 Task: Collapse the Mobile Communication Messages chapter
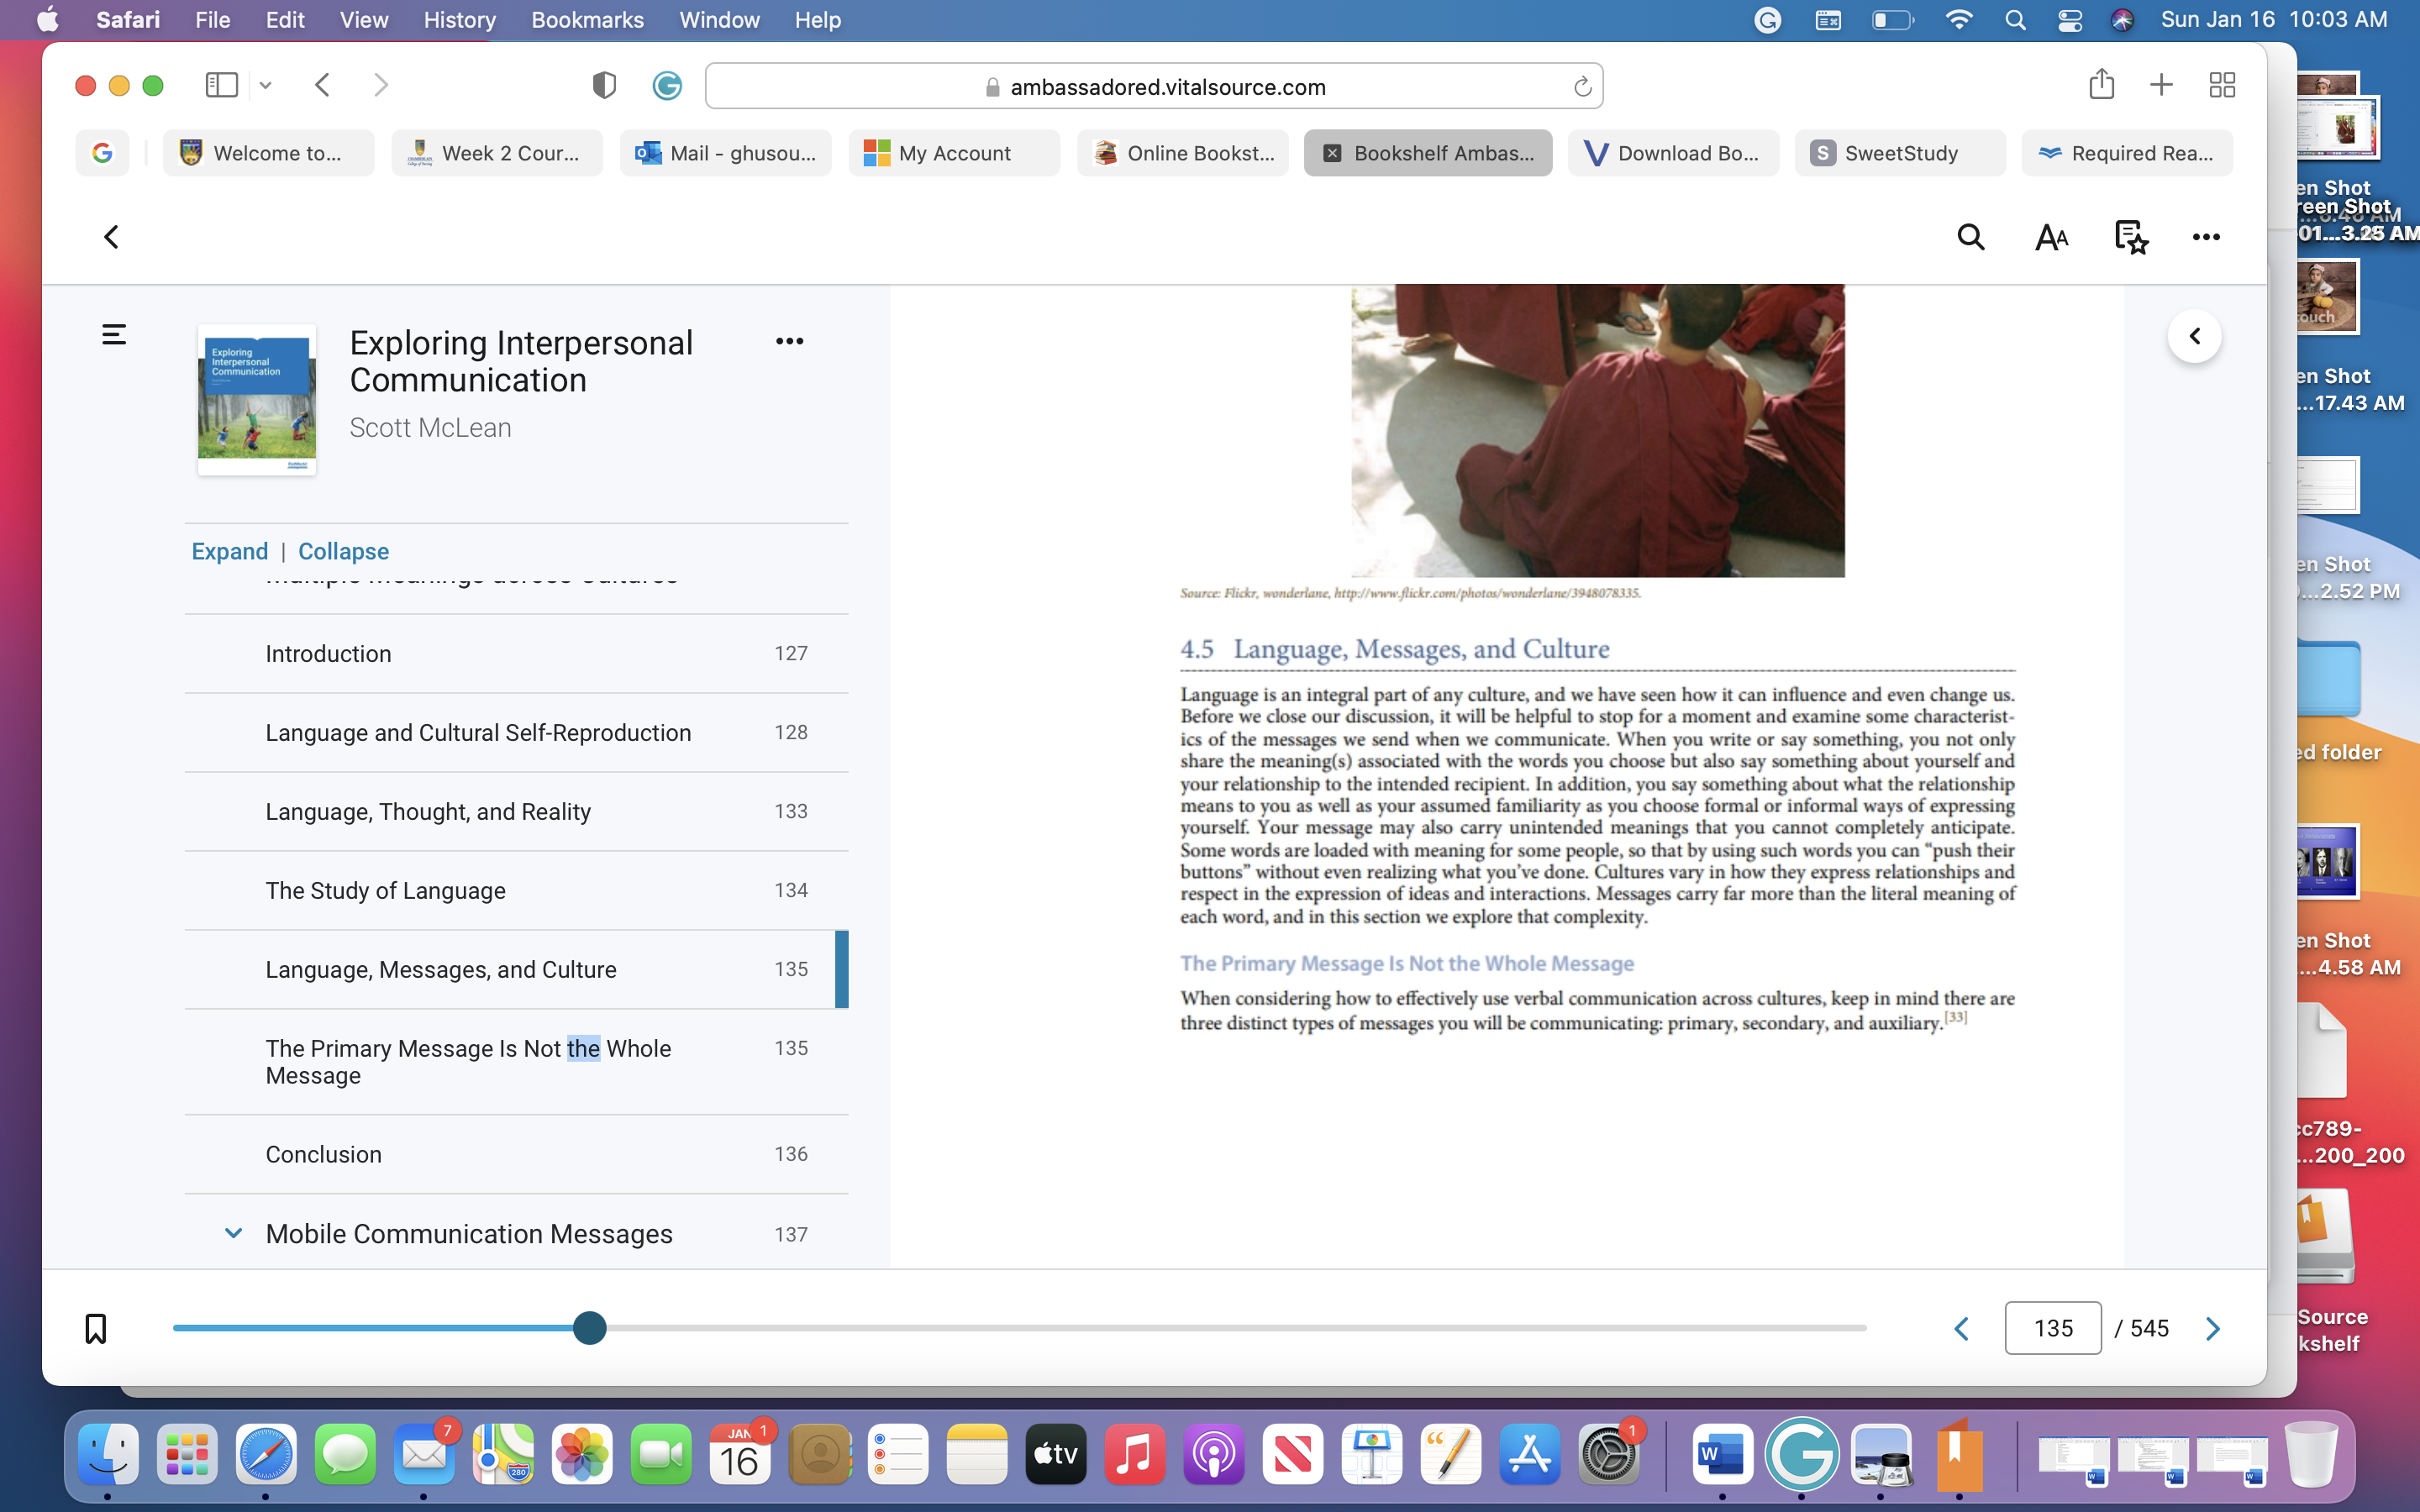(x=233, y=1233)
